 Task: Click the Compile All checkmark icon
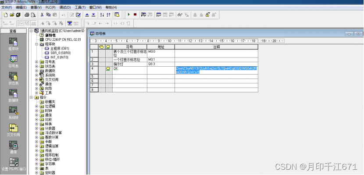78,15
